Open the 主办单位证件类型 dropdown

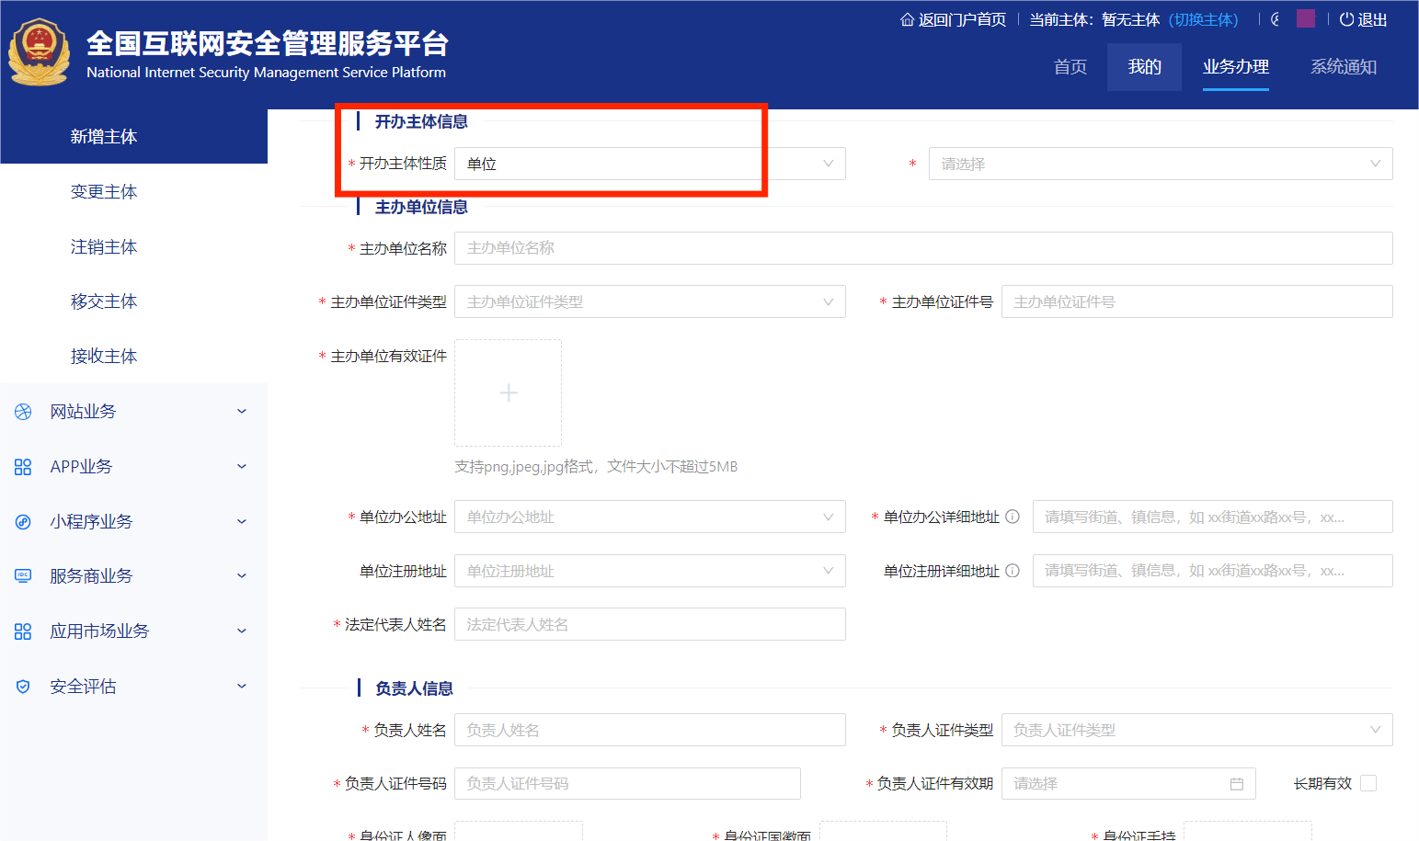click(649, 301)
